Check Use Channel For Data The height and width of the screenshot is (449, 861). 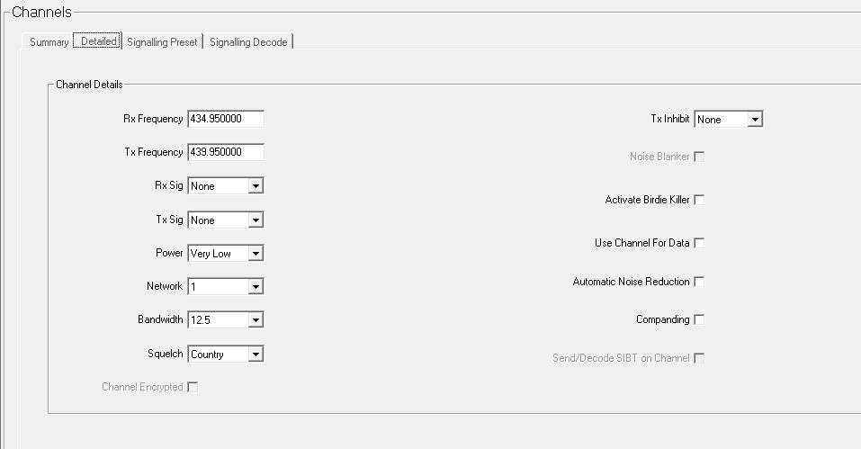pos(699,243)
